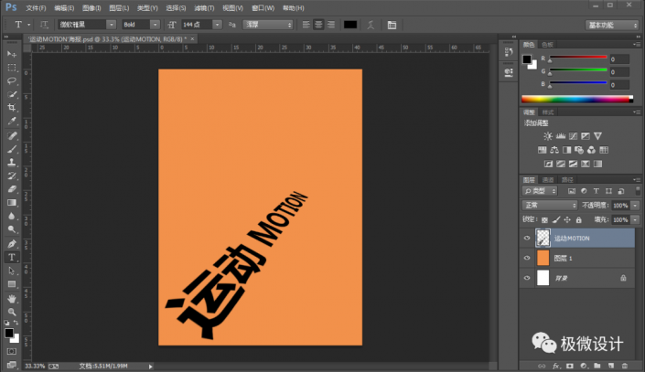645x372 pixels.
Task: Click the trash icon to delete layer
Action: click(625, 366)
